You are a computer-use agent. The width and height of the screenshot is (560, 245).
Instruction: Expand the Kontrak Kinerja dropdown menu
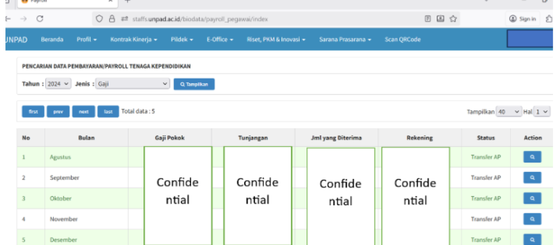[134, 40]
